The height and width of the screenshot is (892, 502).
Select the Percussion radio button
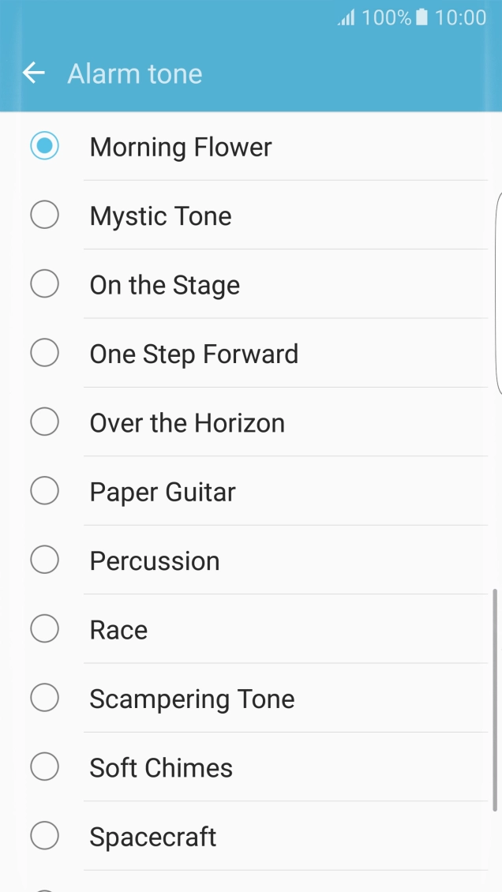pyautogui.click(x=45, y=560)
